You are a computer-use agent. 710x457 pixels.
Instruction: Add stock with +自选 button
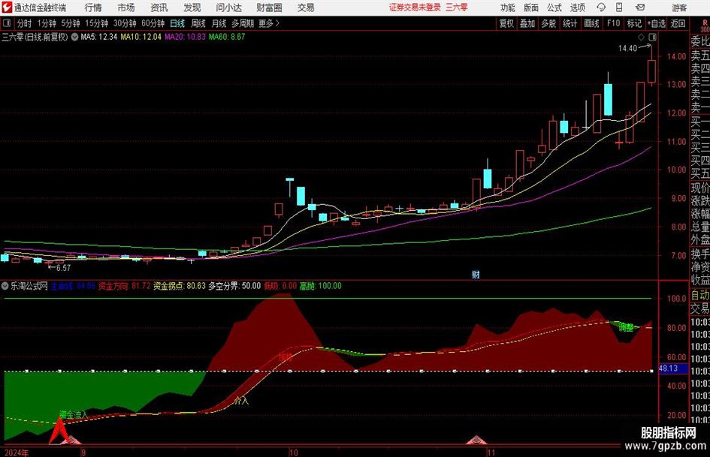click(657, 23)
